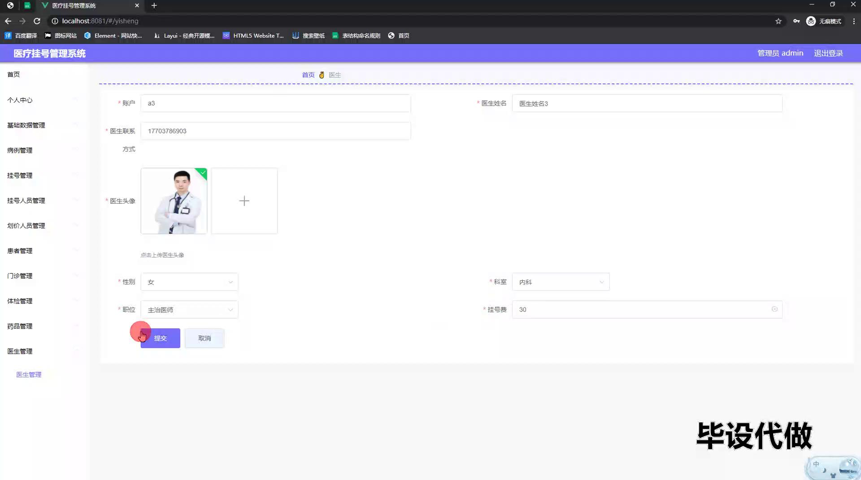
Task: Bookmark page with the star icon
Action: [x=778, y=21]
